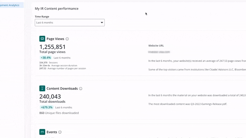Click the Events section heading
The height and width of the screenshot is (138, 246).
click(x=52, y=132)
